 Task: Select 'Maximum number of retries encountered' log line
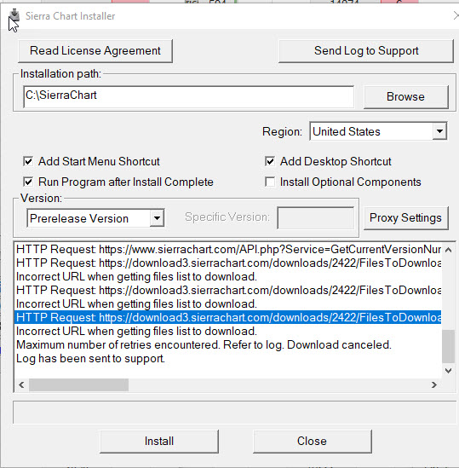(x=228, y=344)
